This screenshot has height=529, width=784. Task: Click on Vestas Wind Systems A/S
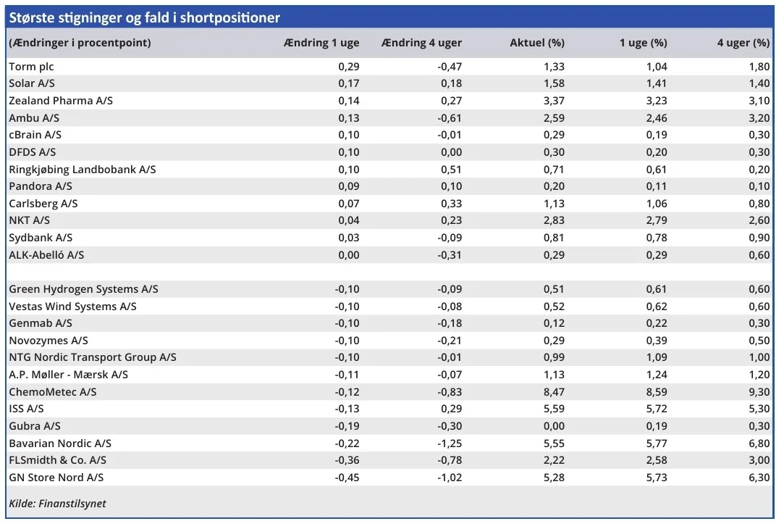pos(72,307)
